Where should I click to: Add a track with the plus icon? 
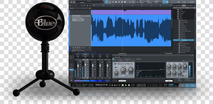coord(90,6)
